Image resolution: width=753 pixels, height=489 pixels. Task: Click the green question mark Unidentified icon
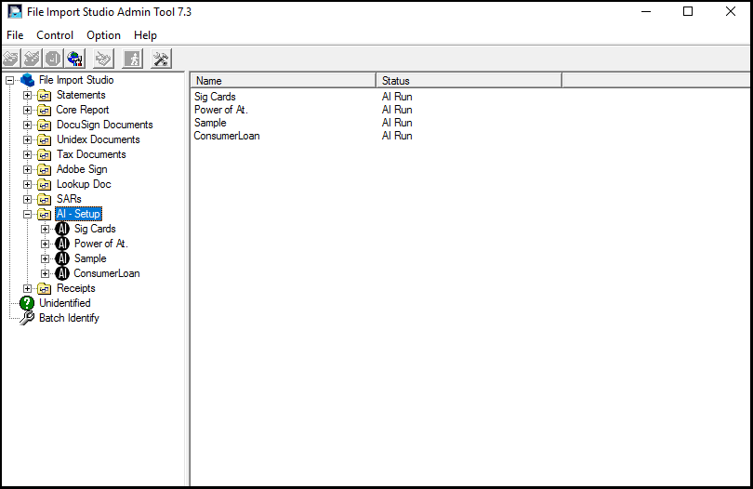pos(27,303)
